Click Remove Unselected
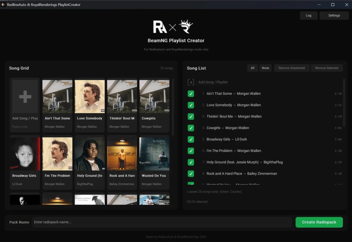This screenshot has width=352, height=242. coord(292,68)
